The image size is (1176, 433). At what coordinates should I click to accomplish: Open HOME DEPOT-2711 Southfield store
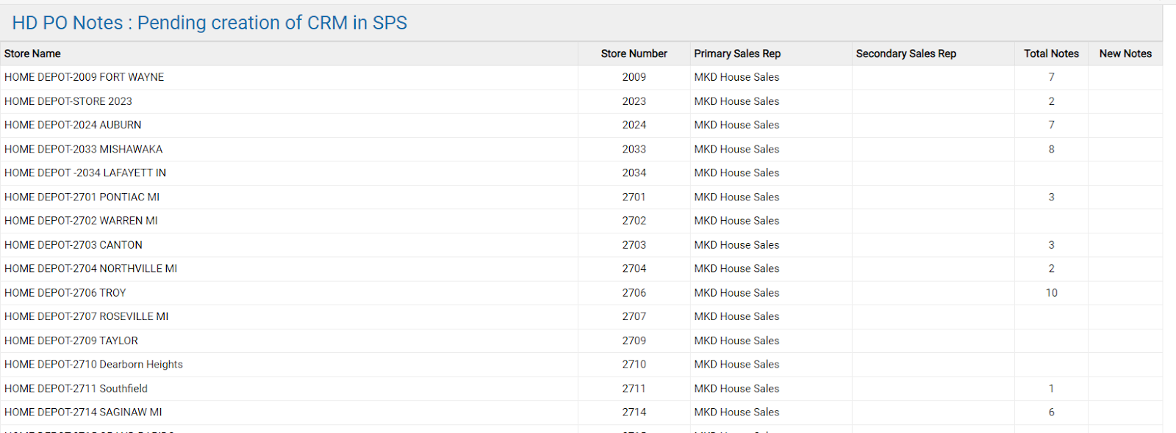76,388
